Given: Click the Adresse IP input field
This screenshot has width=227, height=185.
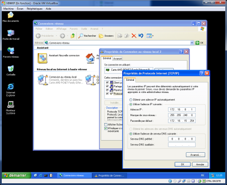Looking at the screenshot, I should pyautogui.click(x=182, y=110).
